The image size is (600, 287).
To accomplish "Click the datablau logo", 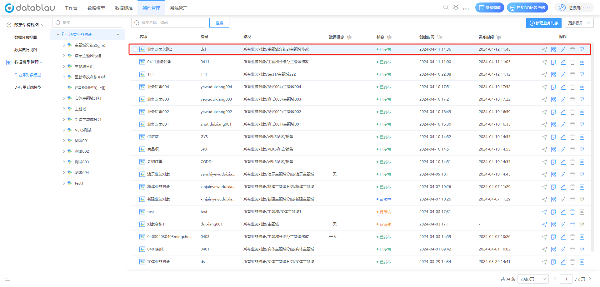I will [x=30, y=8].
